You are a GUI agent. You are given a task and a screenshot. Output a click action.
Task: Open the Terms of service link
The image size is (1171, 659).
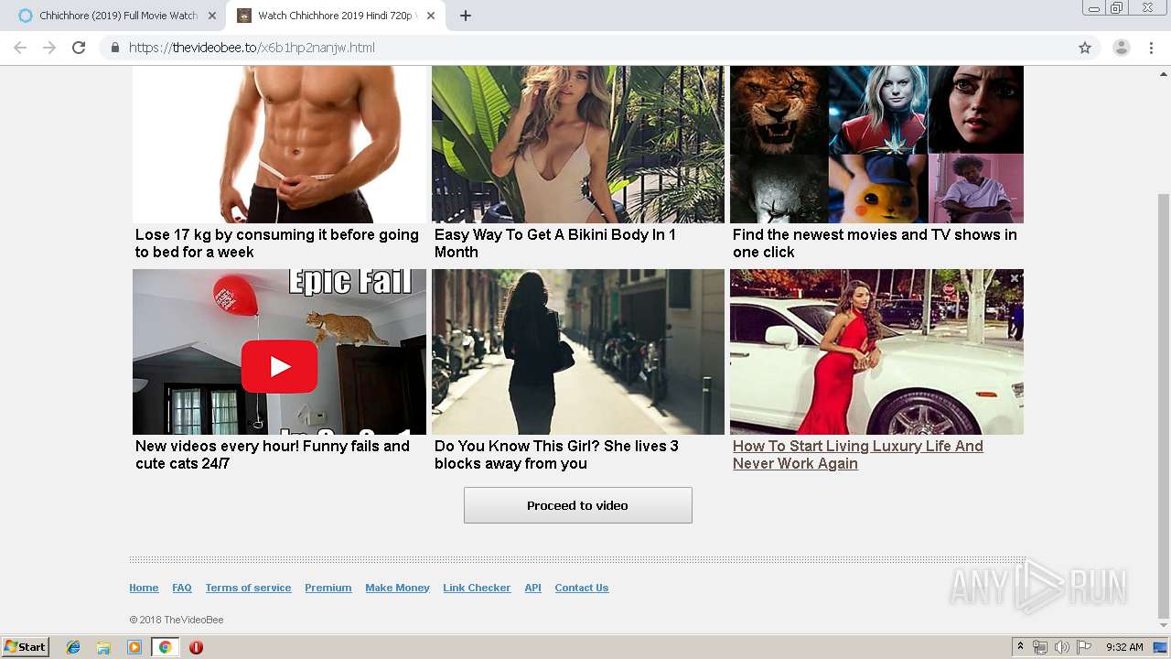(248, 588)
